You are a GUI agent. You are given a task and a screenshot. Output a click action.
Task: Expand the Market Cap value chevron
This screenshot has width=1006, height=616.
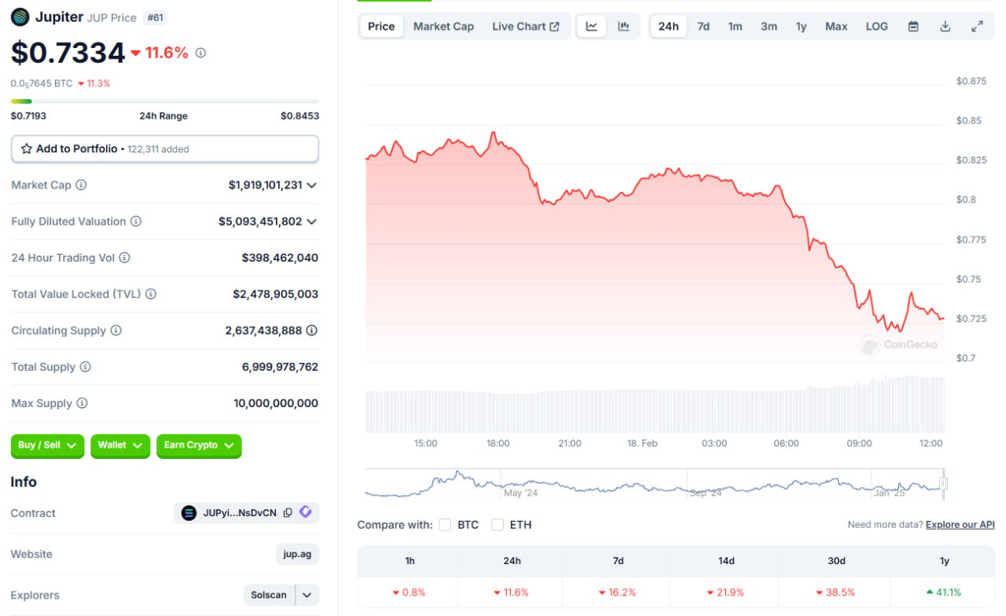pos(312,185)
